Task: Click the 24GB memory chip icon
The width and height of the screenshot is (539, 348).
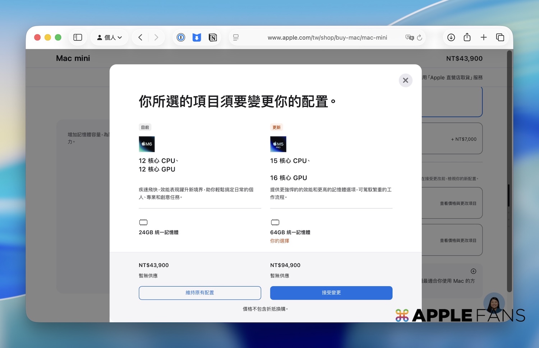Action: coord(143,222)
